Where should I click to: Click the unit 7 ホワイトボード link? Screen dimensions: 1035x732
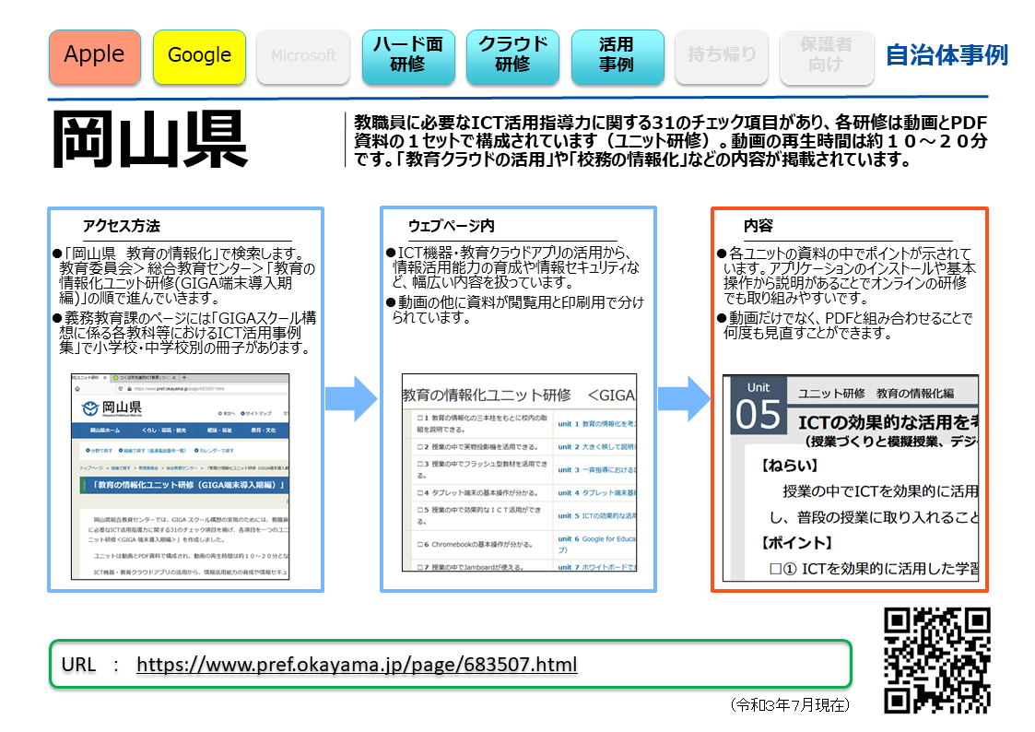[596, 567]
